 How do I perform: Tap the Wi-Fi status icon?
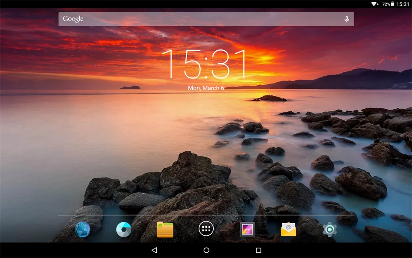coord(374,4)
